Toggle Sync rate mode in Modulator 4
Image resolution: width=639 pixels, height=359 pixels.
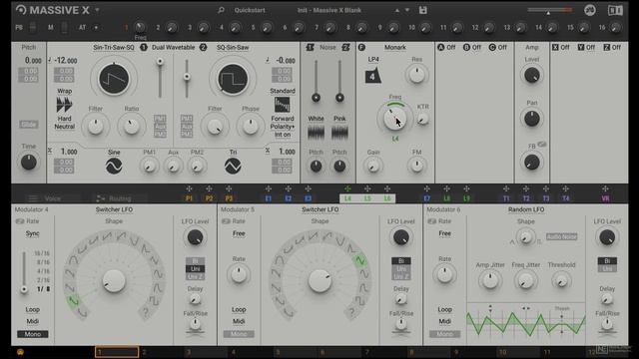pyautogui.click(x=33, y=233)
